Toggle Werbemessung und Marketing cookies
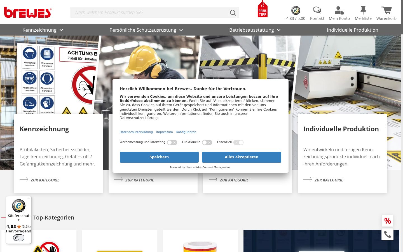This screenshot has width=403, height=252. (172, 143)
